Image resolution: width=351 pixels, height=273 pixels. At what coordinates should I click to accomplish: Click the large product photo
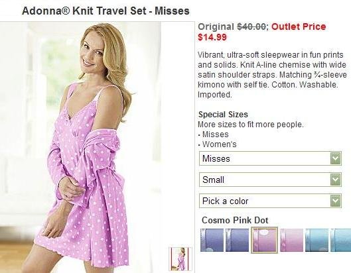coord(97,147)
